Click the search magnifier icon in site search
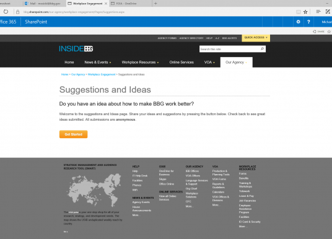The width and height of the screenshot is (332, 239). pyautogui.click(x=262, y=49)
